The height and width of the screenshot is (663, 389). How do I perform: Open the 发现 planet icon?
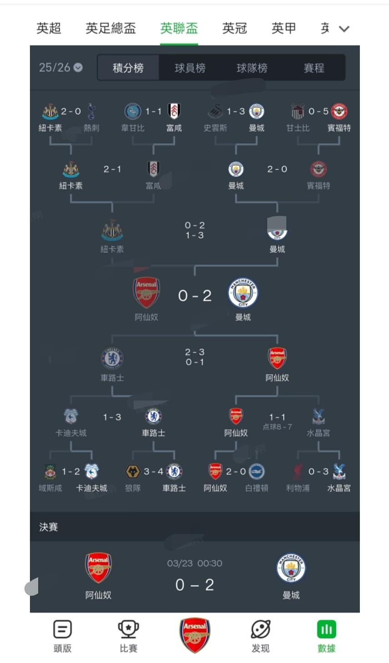[x=260, y=630]
